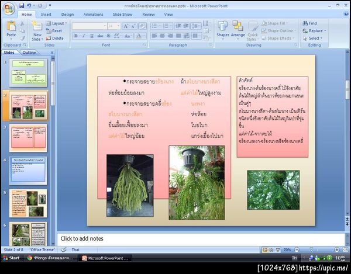Viewport: 351px width, 274px height.
Task: Reset the slide layout
Action: click(54, 31)
